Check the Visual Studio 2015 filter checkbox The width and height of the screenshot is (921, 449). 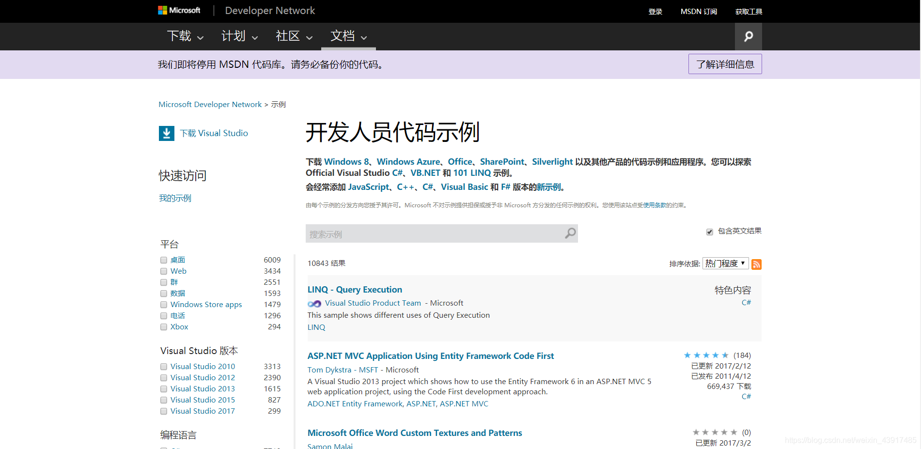pos(164,400)
